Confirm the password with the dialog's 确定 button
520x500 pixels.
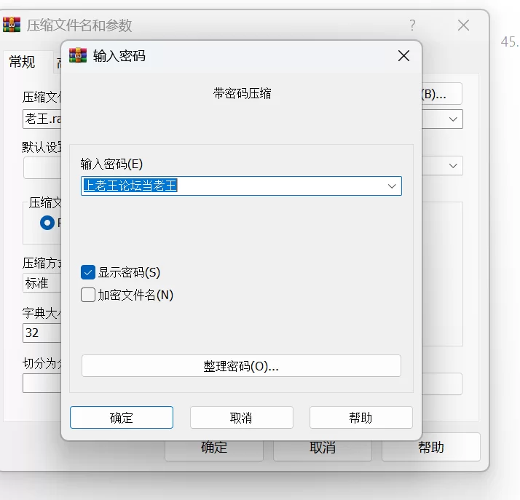122,418
